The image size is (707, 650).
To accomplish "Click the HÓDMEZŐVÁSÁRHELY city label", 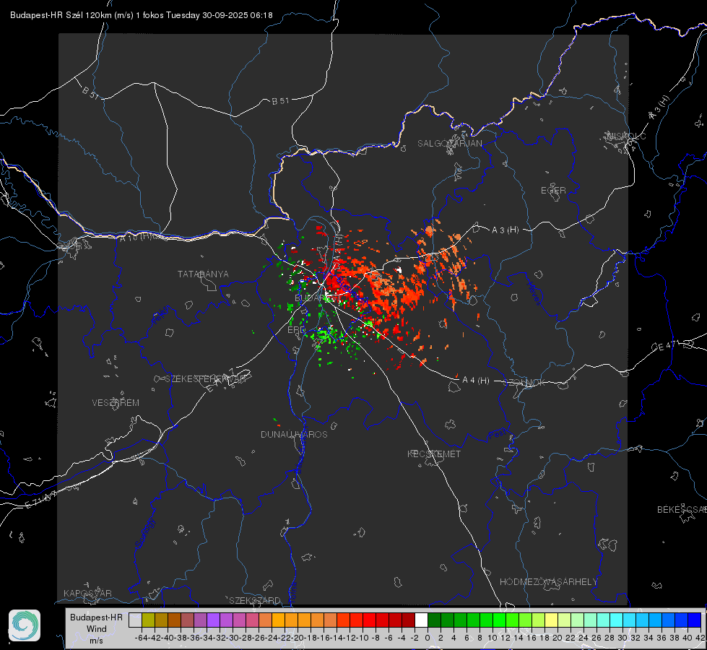I will [548, 582].
